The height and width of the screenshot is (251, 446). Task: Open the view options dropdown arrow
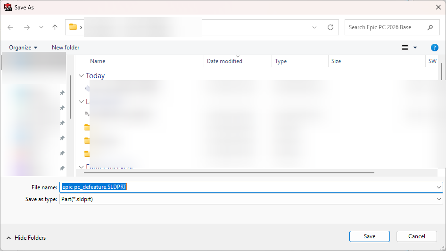(415, 48)
